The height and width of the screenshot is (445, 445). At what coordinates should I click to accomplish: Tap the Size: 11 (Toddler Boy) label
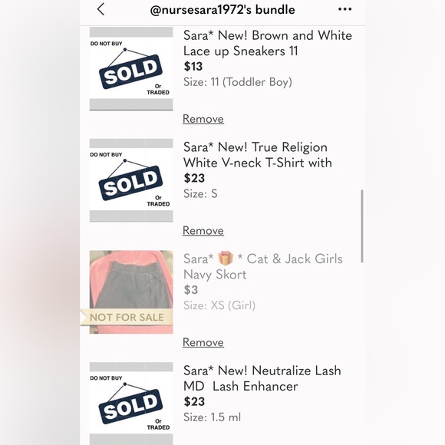[238, 82]
